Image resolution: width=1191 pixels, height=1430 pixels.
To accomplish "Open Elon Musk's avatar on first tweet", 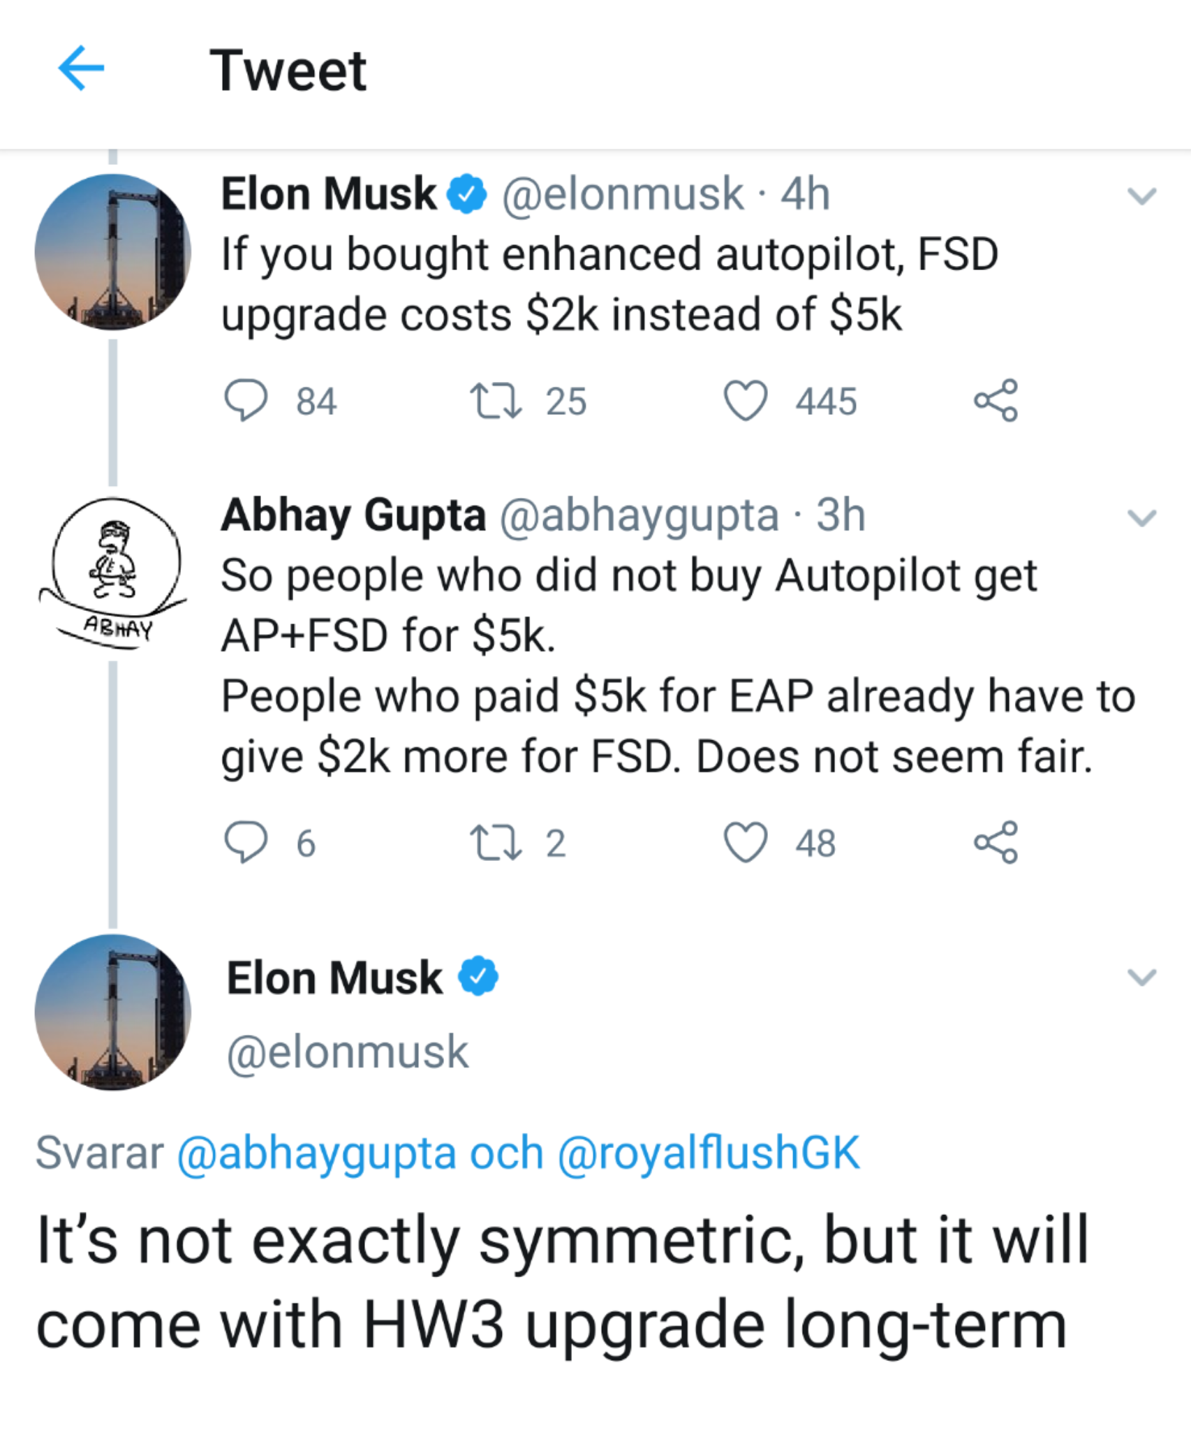I will click(113, 251).
